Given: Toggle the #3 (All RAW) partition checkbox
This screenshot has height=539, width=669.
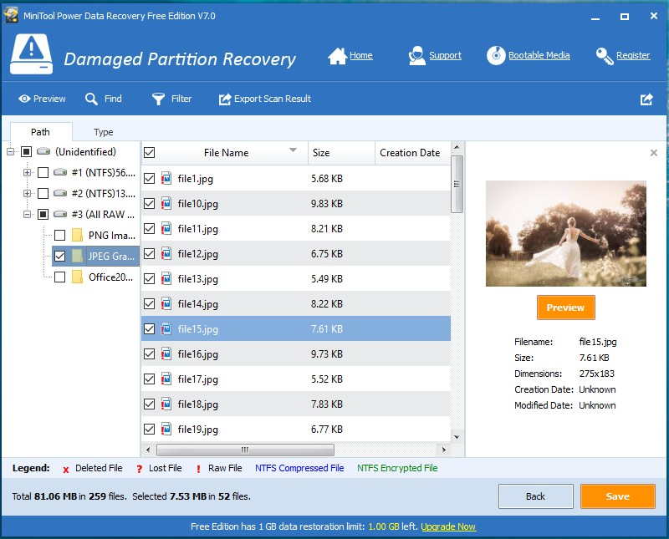Looking at the screenshot, I should coord(43,214).
